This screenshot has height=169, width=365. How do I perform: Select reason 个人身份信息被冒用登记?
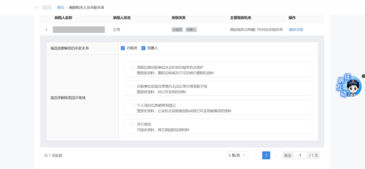133,105
